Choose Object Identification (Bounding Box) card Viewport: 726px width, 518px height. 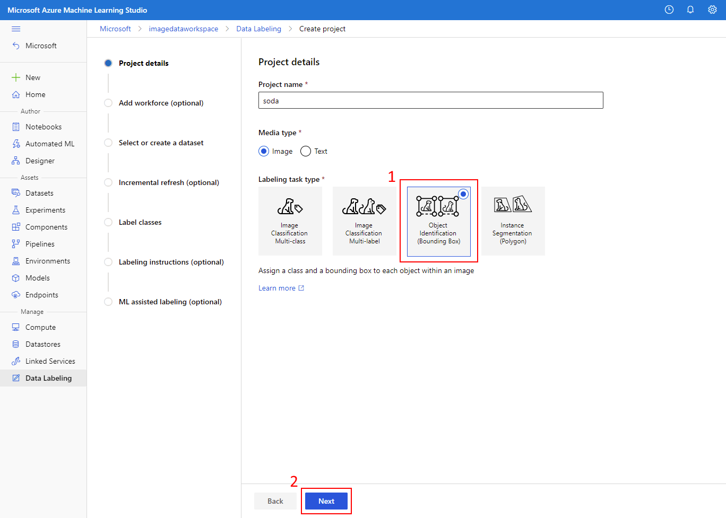tap(439, 221)
